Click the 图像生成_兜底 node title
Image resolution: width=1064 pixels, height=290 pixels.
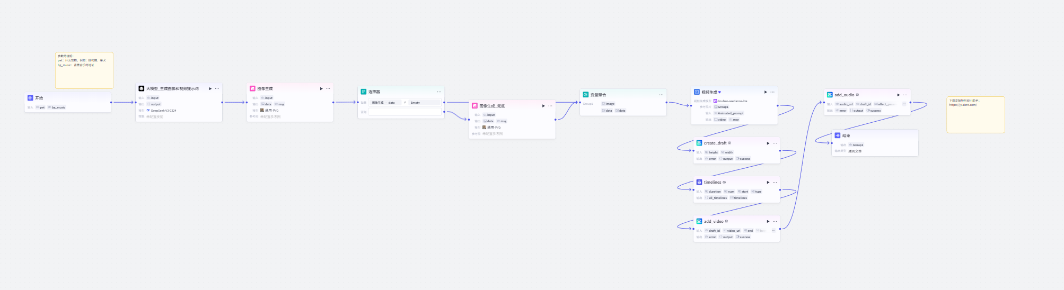492,106
